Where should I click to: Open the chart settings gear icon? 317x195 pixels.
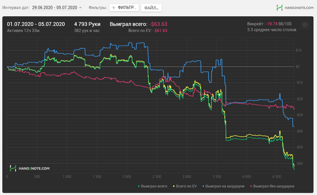(x=305, y=25)
